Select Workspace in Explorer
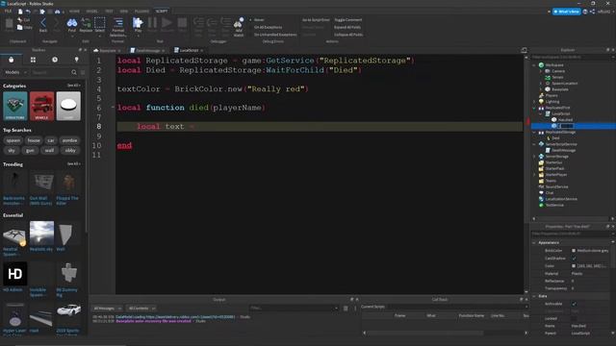 [554, 65]
